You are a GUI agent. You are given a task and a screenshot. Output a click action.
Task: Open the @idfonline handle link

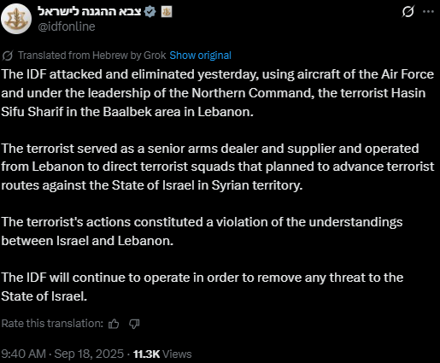[x=67, y=26]
